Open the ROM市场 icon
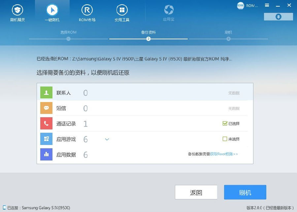Image resolution: width=297 pixels, height=212 pixels. (x=87, y=10)
